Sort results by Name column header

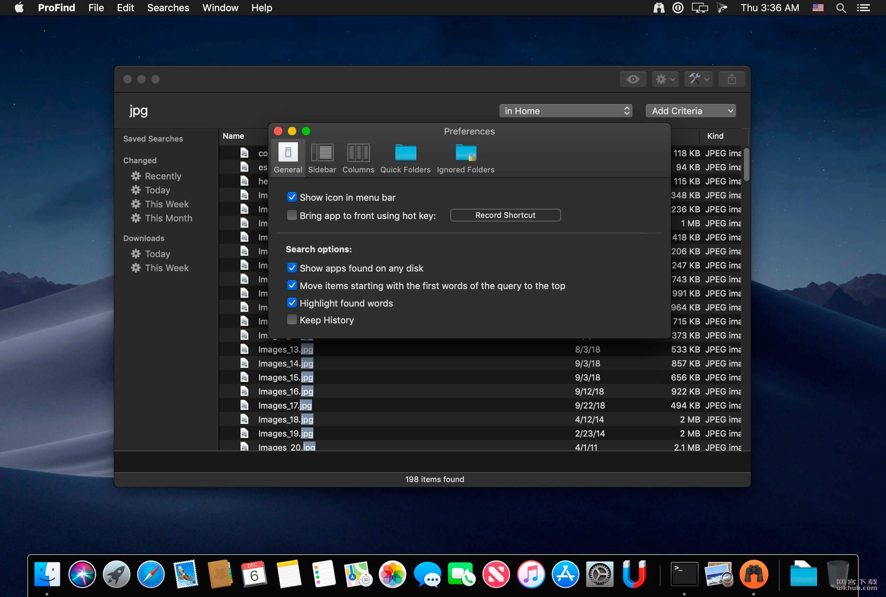click(x=233, y=136)
